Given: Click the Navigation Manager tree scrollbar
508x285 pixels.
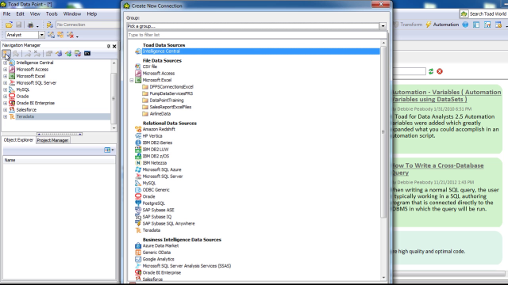Looking at the screenshot, I should point(114,98).
